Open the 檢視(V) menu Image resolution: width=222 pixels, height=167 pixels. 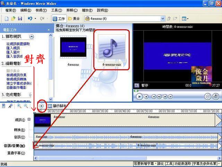click(x=41, y=10)
